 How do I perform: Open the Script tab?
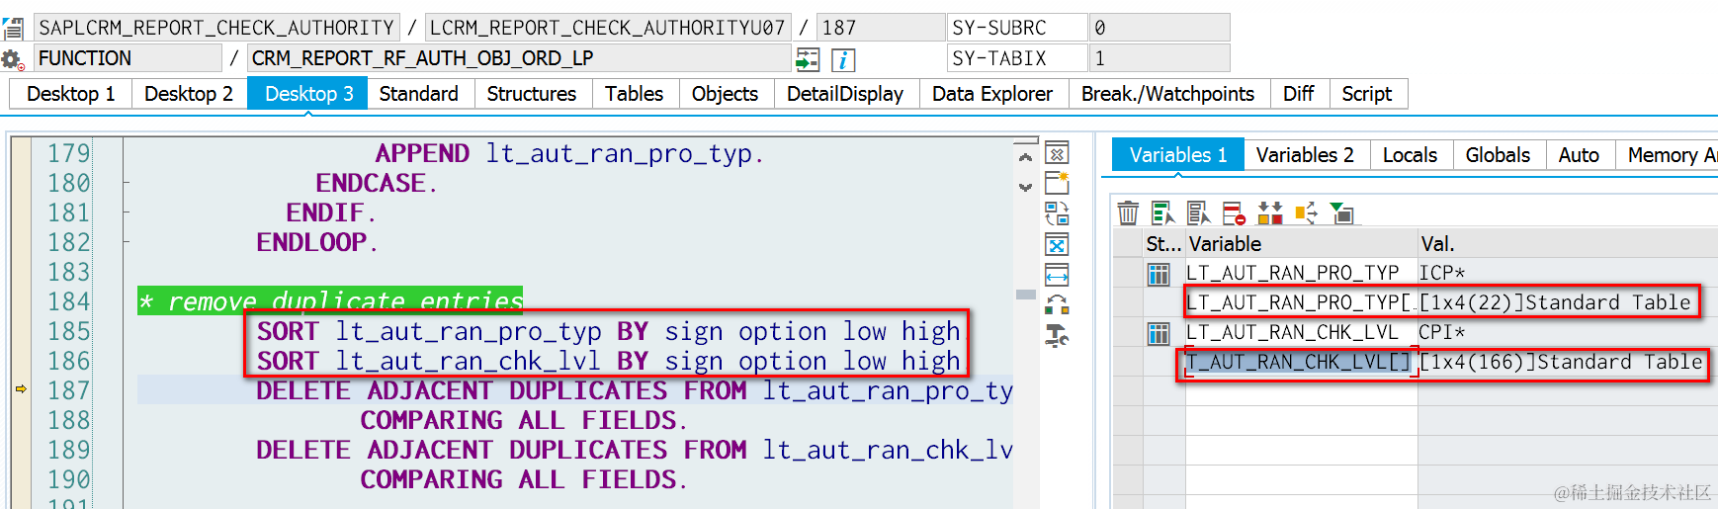(1366, 94)
